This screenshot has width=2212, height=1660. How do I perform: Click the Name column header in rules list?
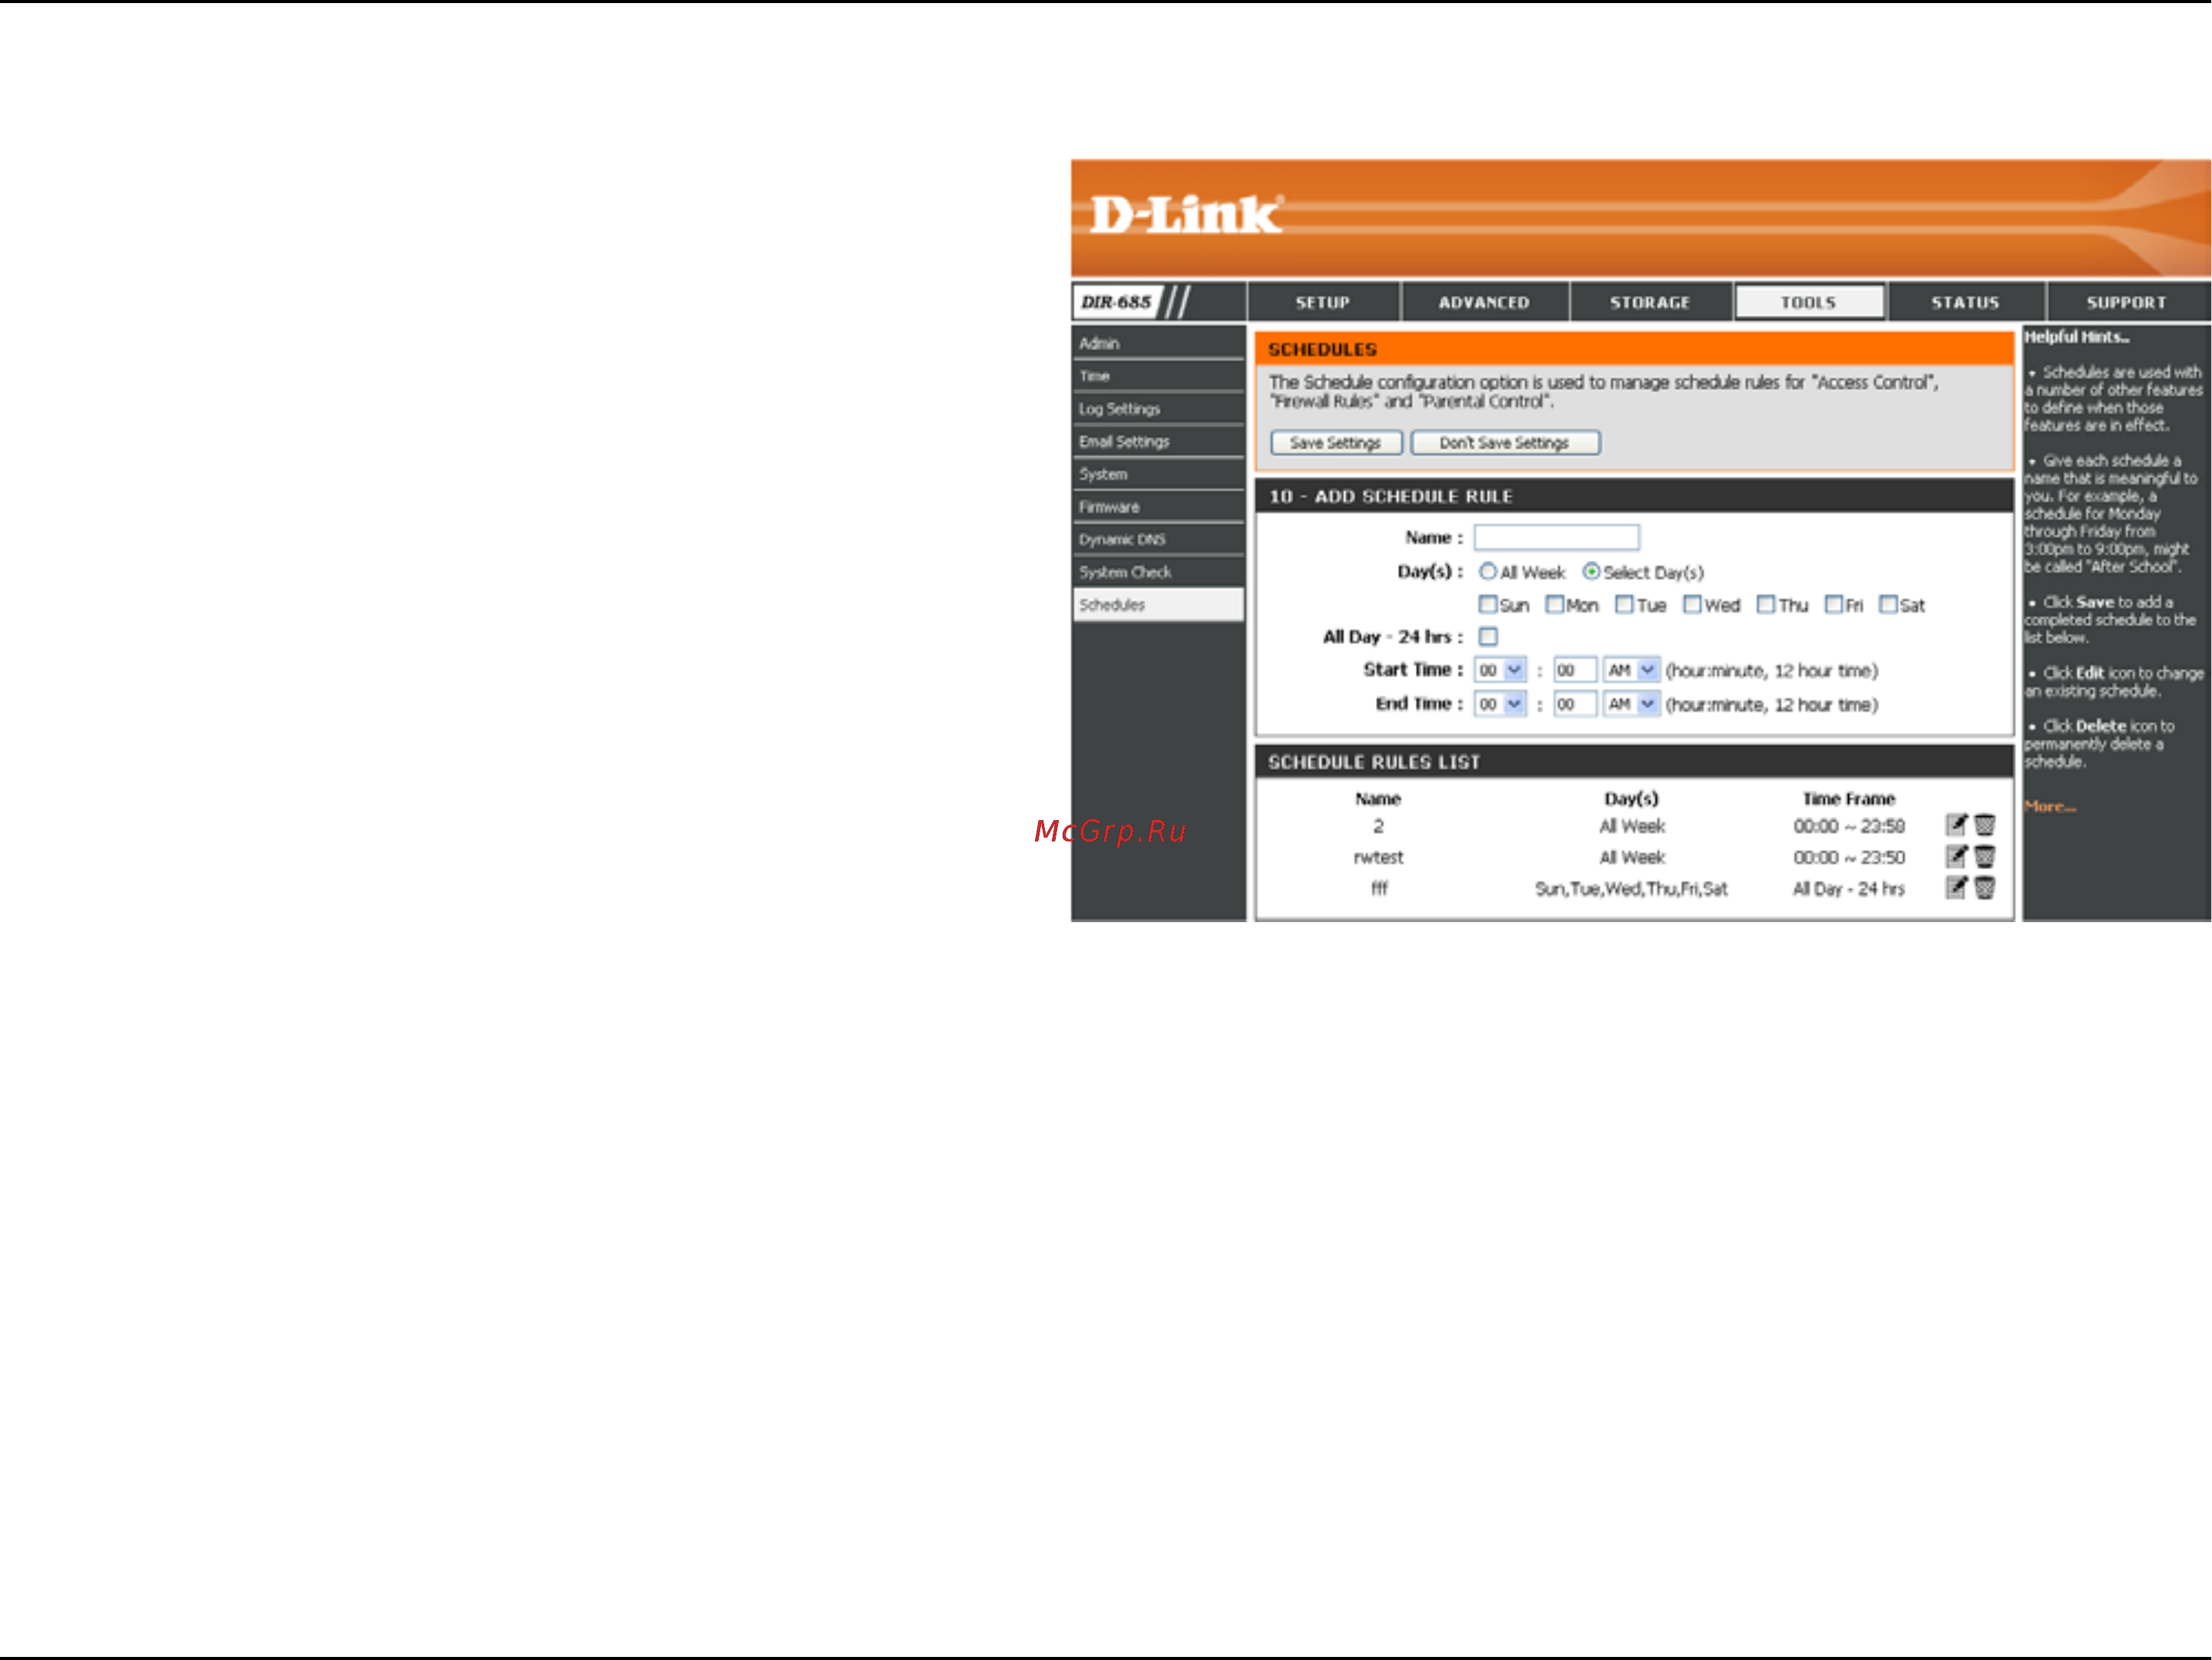coord(1378,798)
